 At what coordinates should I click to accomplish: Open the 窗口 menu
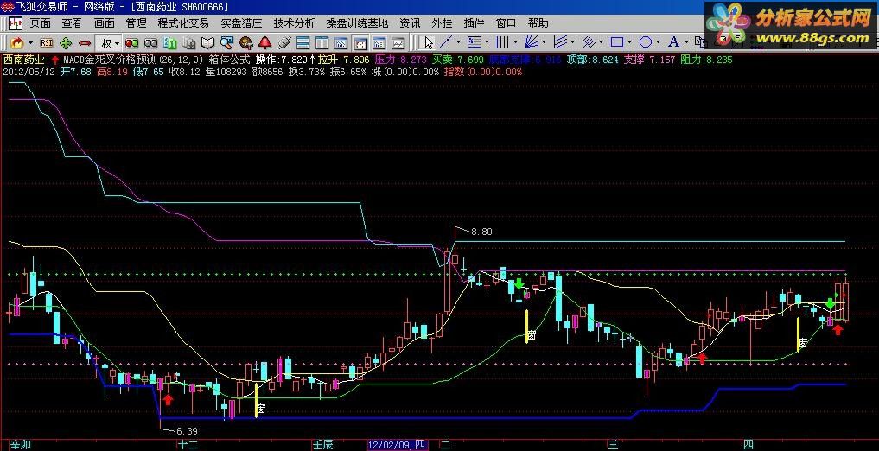click(x=506, y=23)
